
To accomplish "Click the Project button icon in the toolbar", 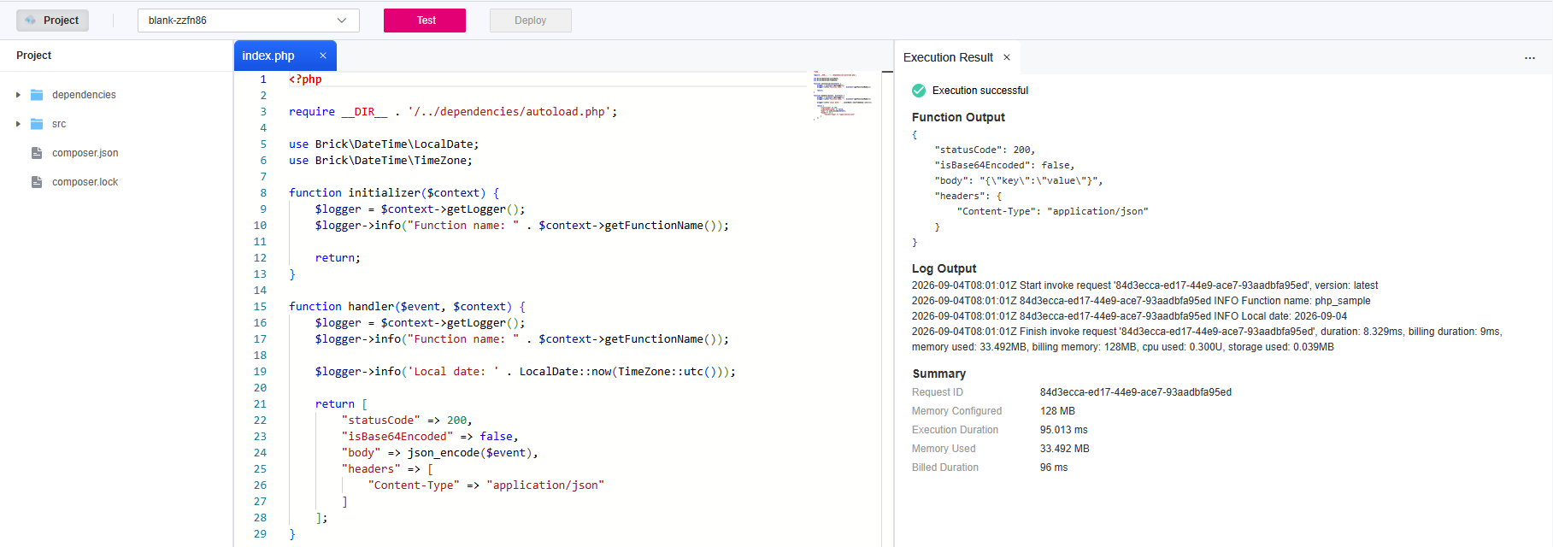I will (31, 21).
